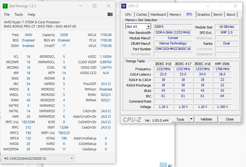The height and width of the screenshot is (167, 246).
Task: Click the Part Number field CMK32GX4M2Z3600C18
Action: click(173, 49)
